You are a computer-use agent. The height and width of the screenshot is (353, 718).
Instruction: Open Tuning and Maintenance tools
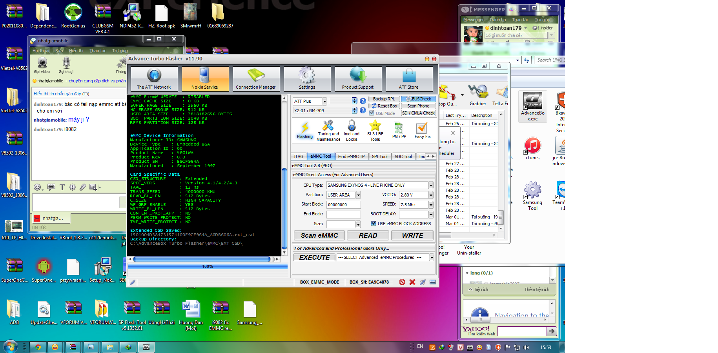(328, 131)
